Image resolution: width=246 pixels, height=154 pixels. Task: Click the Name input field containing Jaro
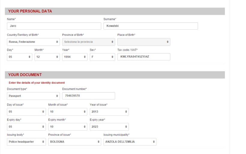54,26
